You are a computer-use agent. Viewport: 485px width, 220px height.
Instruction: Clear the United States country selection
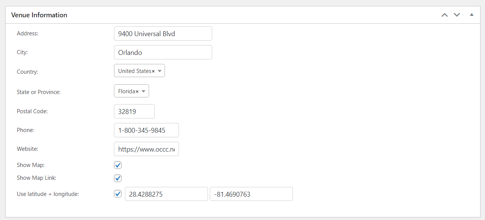tap(153, 71)
